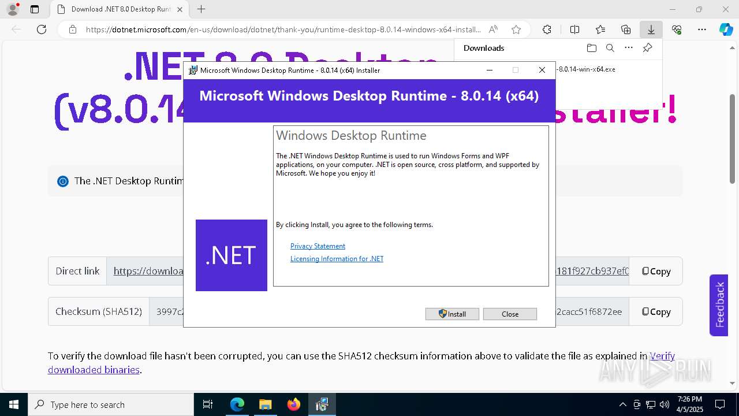Follow the Verify downloaded binaries link
The height and width of the screenshot is (416, 739).
[x=662, y=356]
